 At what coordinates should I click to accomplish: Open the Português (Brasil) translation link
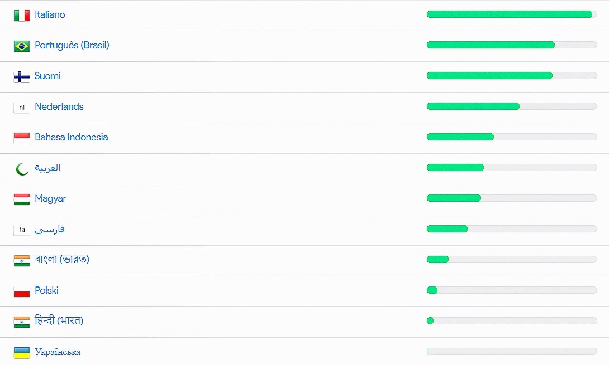pyautogui.click(x=72, y=45)
